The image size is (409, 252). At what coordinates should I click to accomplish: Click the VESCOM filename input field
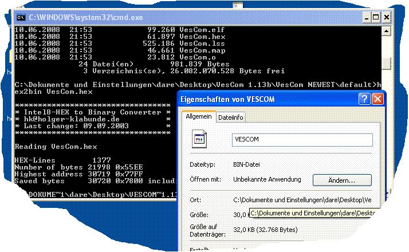pyautogui.click(x=302, y=140)
